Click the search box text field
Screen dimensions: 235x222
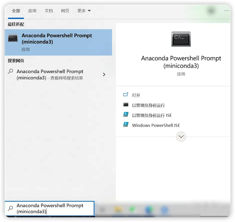tap(50, 208)
